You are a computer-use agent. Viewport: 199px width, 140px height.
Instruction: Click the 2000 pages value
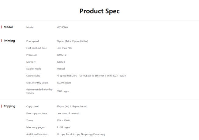pos(63,91)
